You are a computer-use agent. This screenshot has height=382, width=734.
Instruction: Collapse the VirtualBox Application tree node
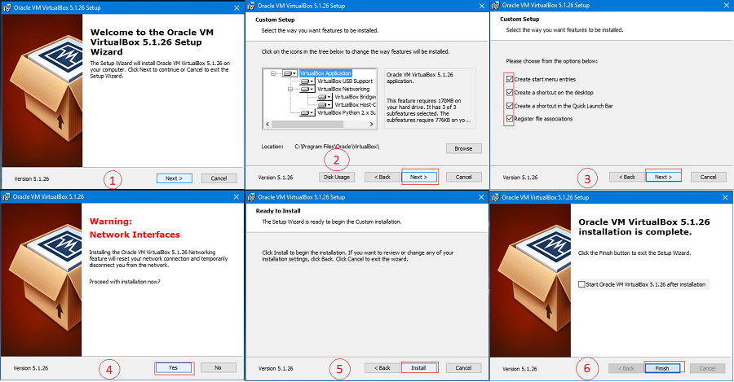tap(273, 73)
